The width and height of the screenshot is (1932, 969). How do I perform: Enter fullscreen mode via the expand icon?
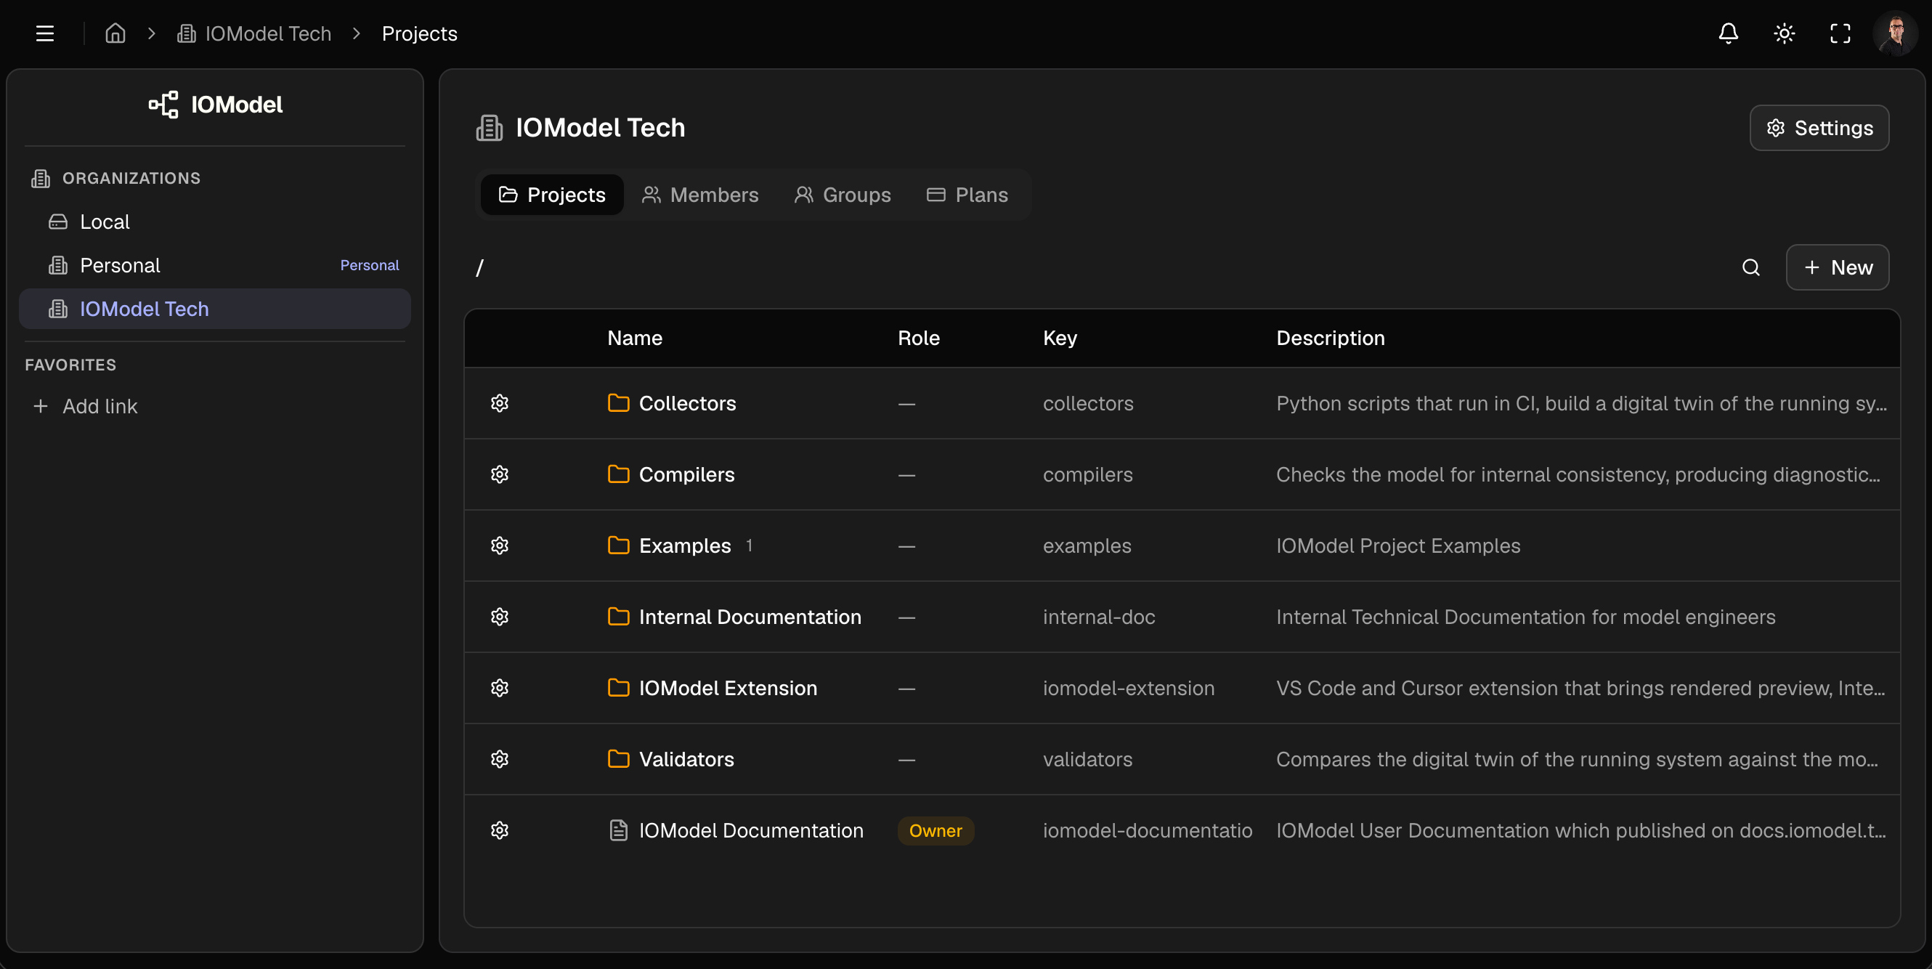tap(1840, 33)
